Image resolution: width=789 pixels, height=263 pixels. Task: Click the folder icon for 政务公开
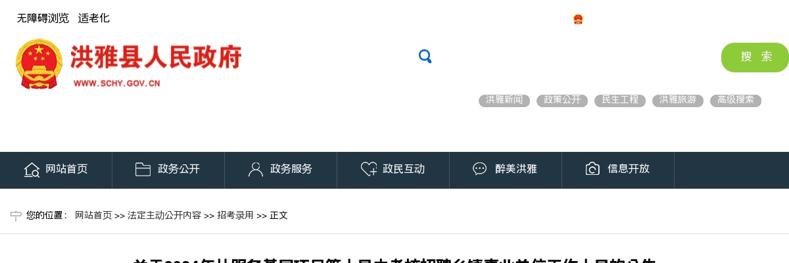(143, 169)
